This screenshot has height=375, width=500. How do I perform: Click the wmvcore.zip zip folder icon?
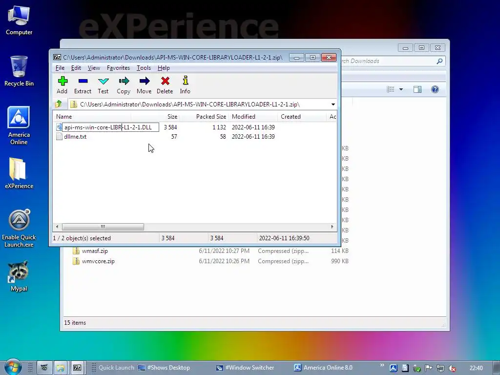pos(76,261)
